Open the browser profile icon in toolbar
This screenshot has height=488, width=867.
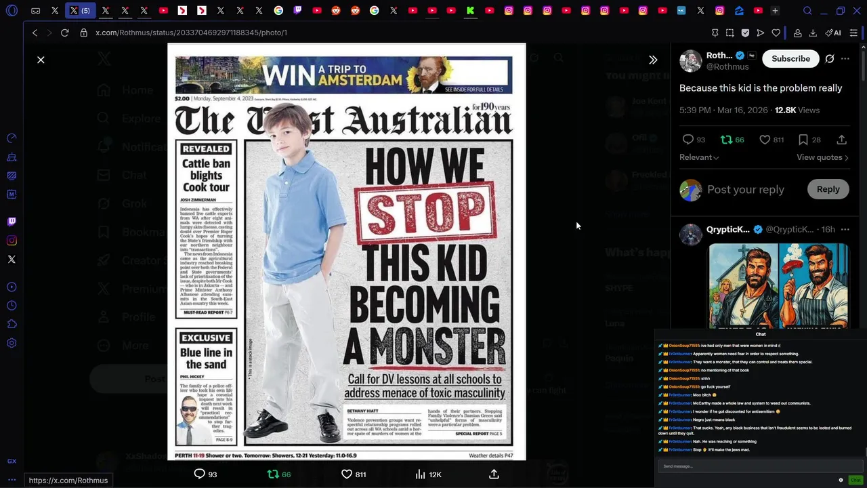point(798,33)
